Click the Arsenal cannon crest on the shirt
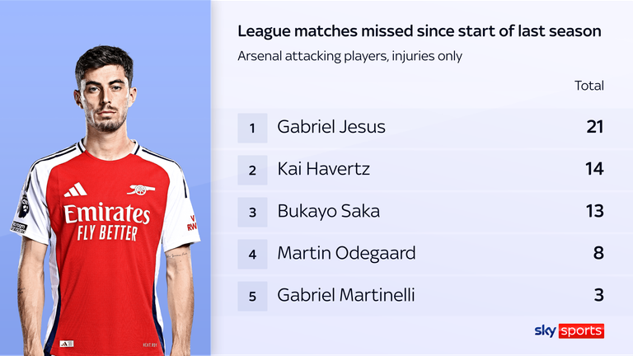633x356 pixels. click(x=142, y=190)
